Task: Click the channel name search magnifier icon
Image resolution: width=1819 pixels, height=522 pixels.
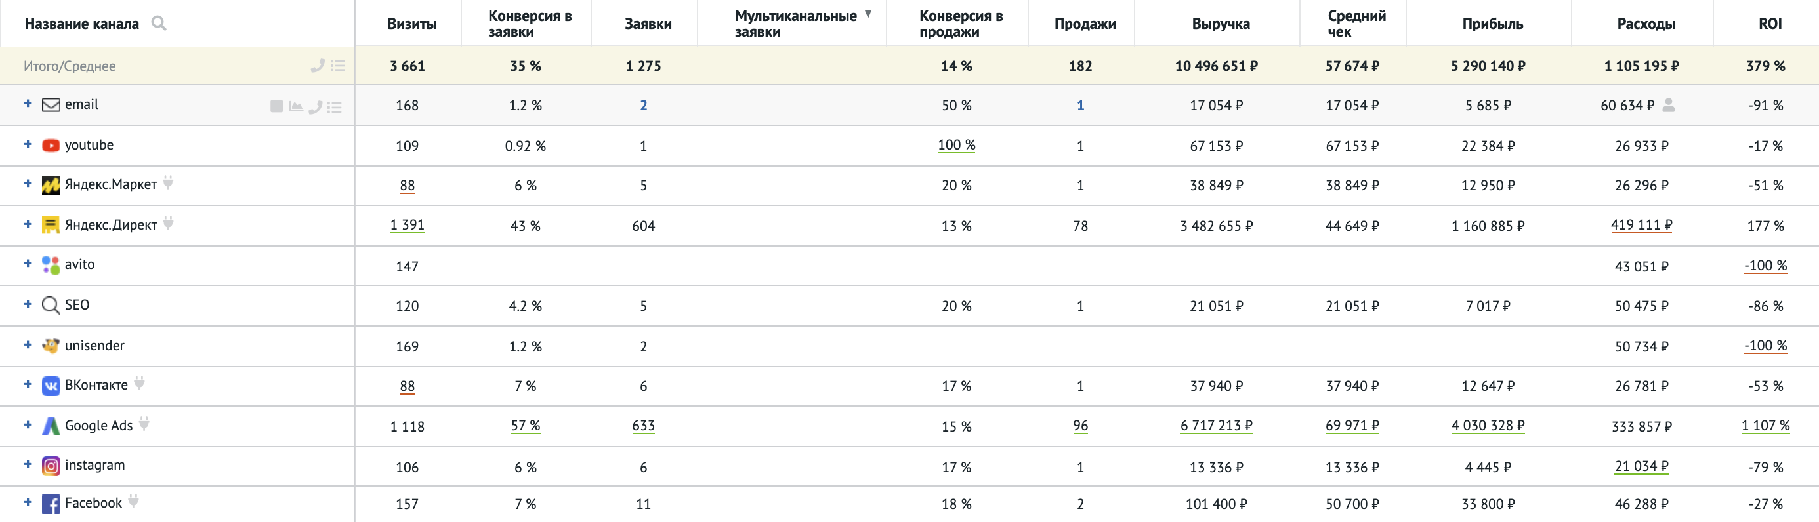Action: (x=159, y=23)
